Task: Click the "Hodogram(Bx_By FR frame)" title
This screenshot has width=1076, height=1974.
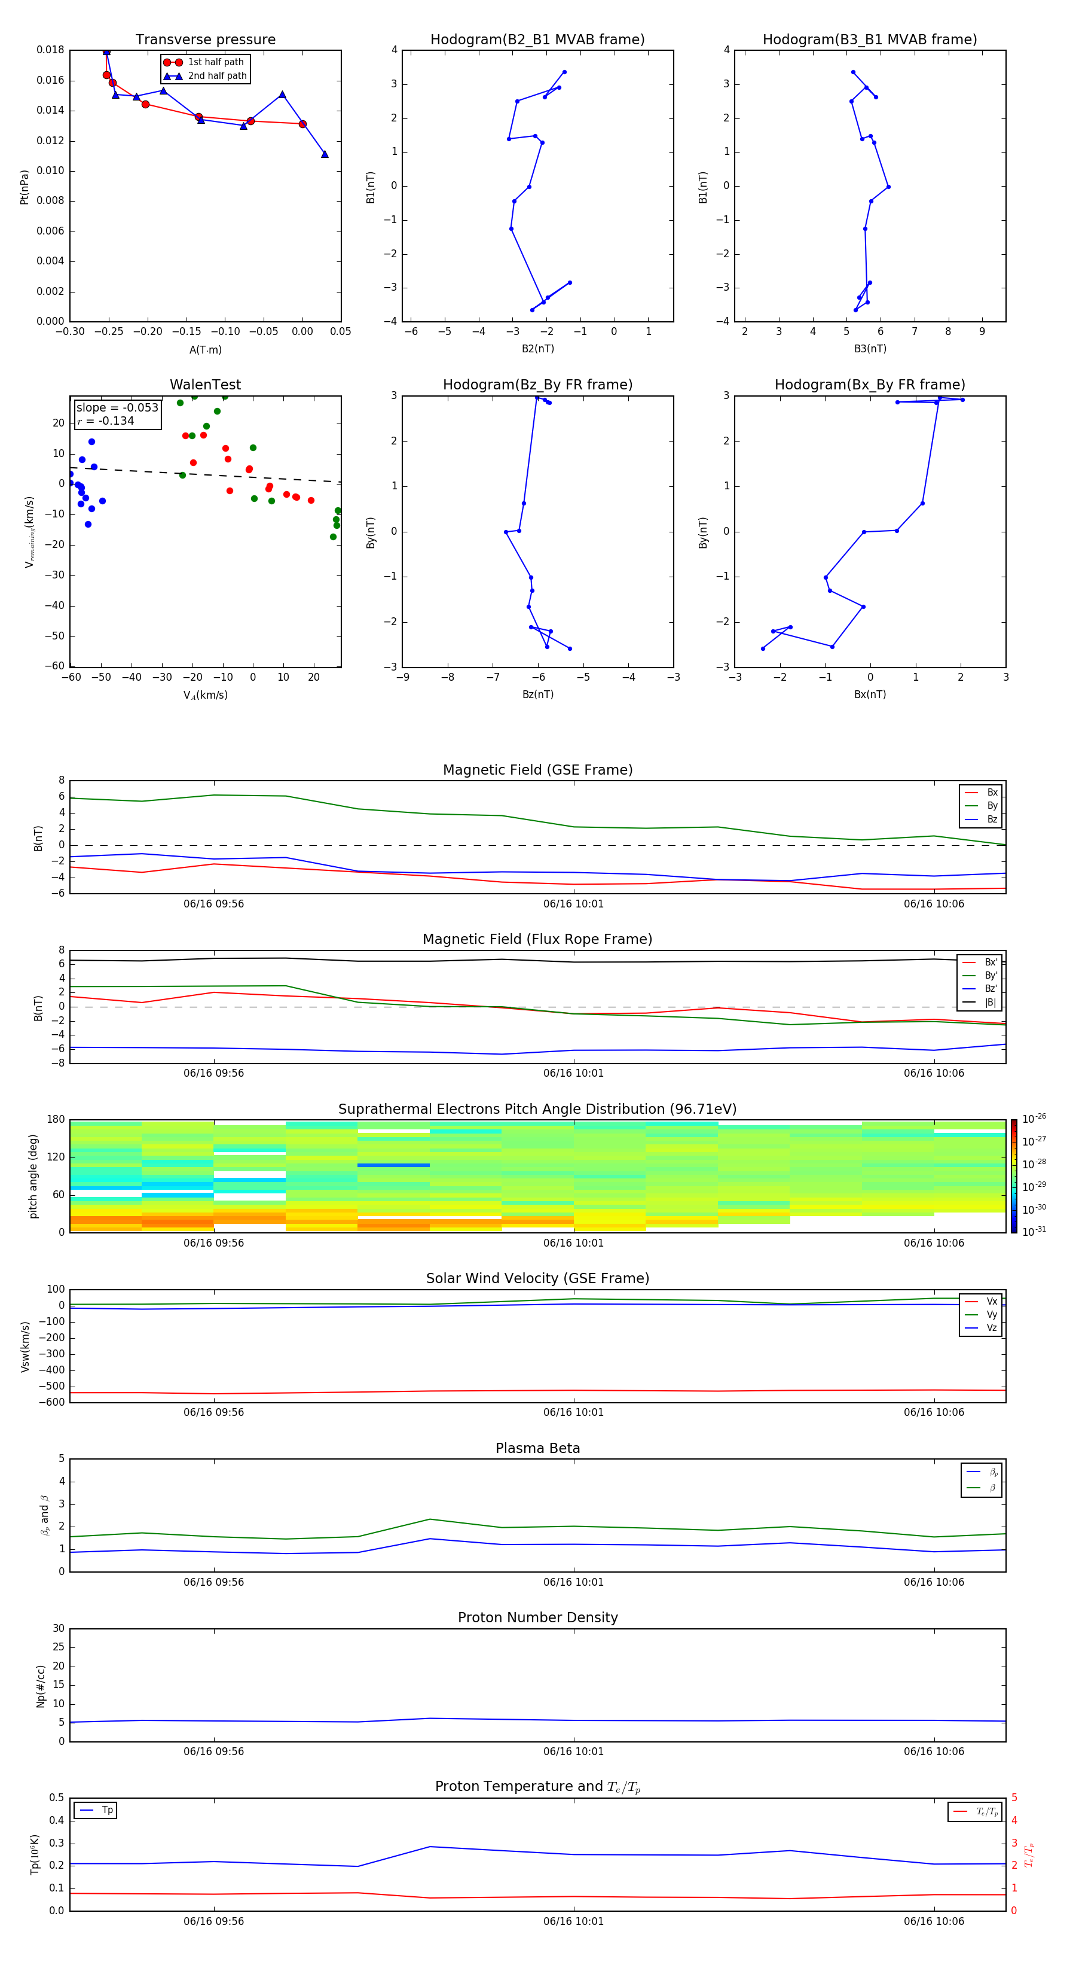Action: point(869,385)
